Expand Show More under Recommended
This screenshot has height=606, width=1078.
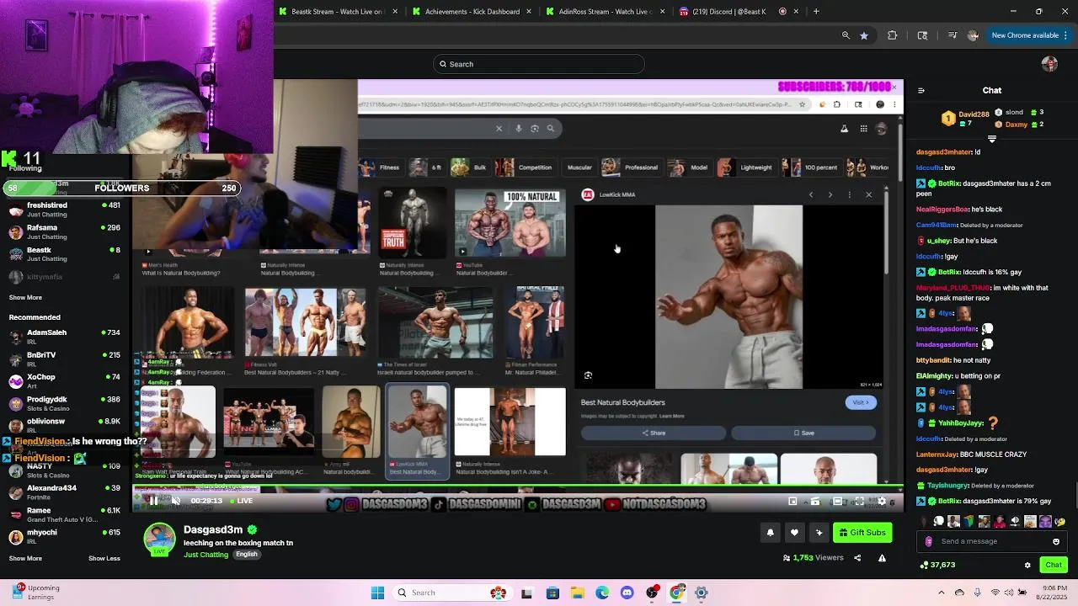pos(25,558)
